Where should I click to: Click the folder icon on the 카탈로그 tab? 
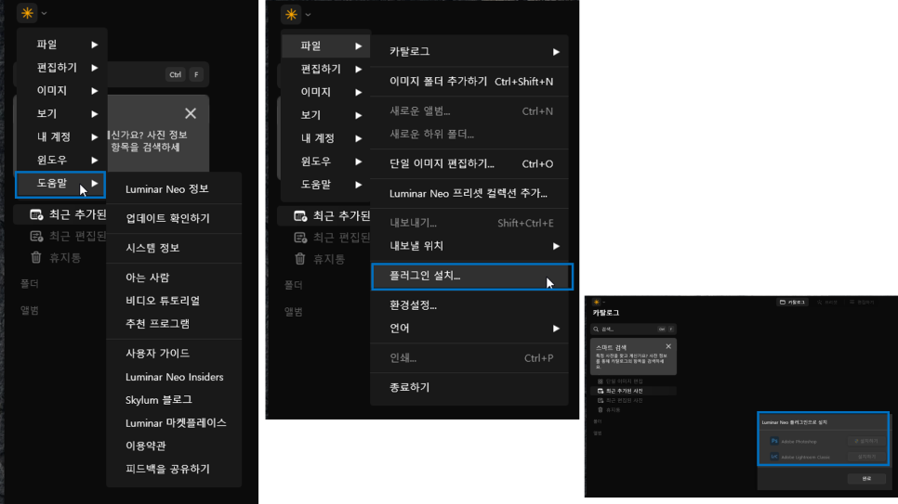783,302
